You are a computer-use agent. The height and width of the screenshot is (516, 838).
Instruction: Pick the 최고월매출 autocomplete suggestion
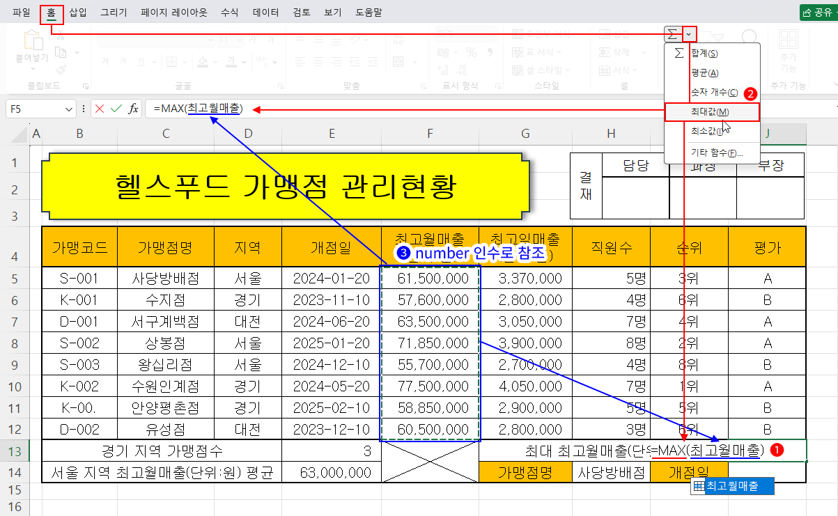(731, 486)
